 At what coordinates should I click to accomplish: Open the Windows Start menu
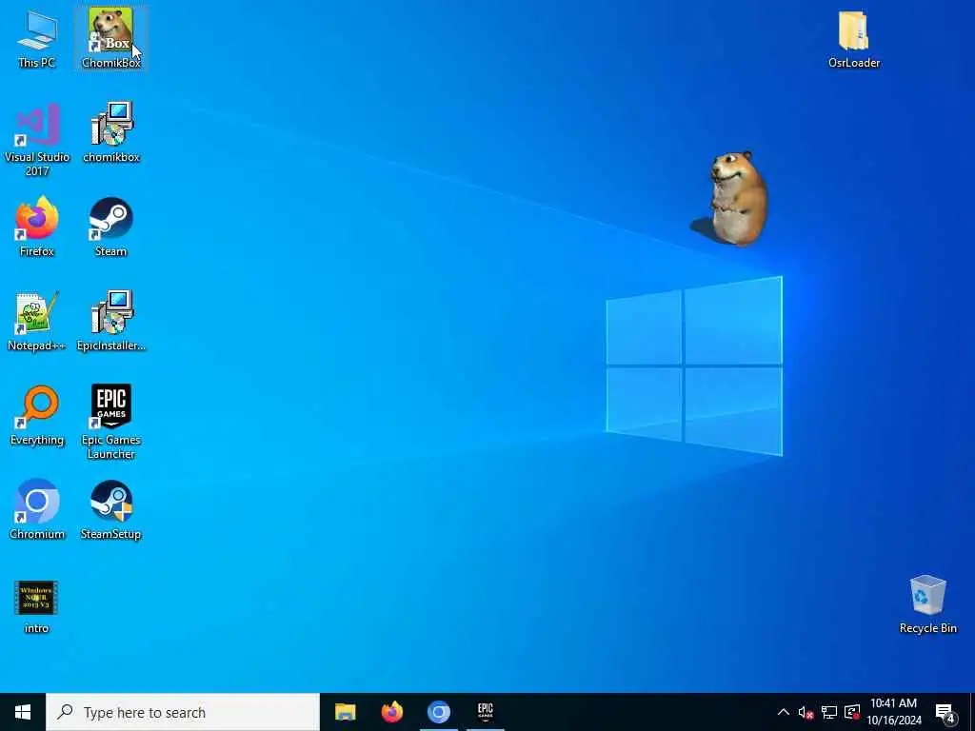tap(23, 712)
